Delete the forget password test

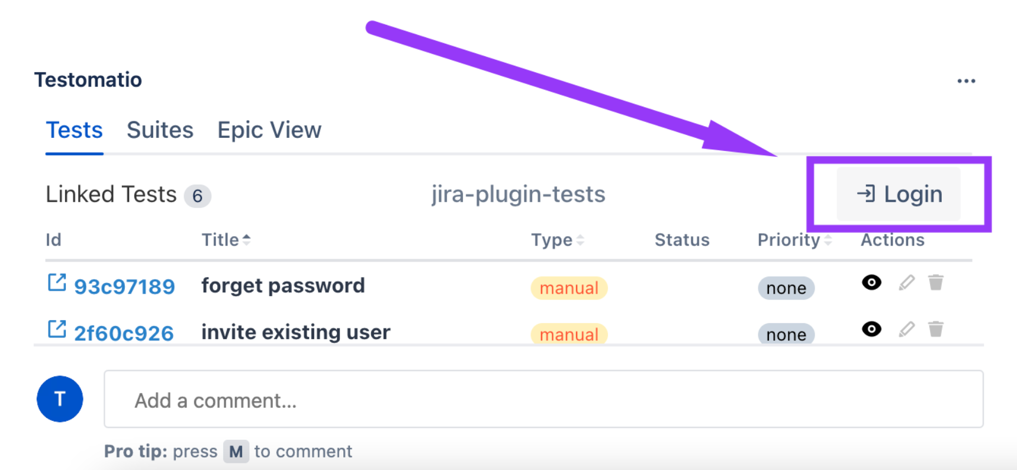coord(935,283)
